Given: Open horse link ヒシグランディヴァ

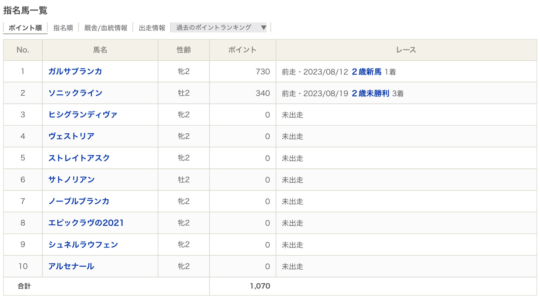Looking at the screenshot, I should pyautogui.click(x=83, y=115).
